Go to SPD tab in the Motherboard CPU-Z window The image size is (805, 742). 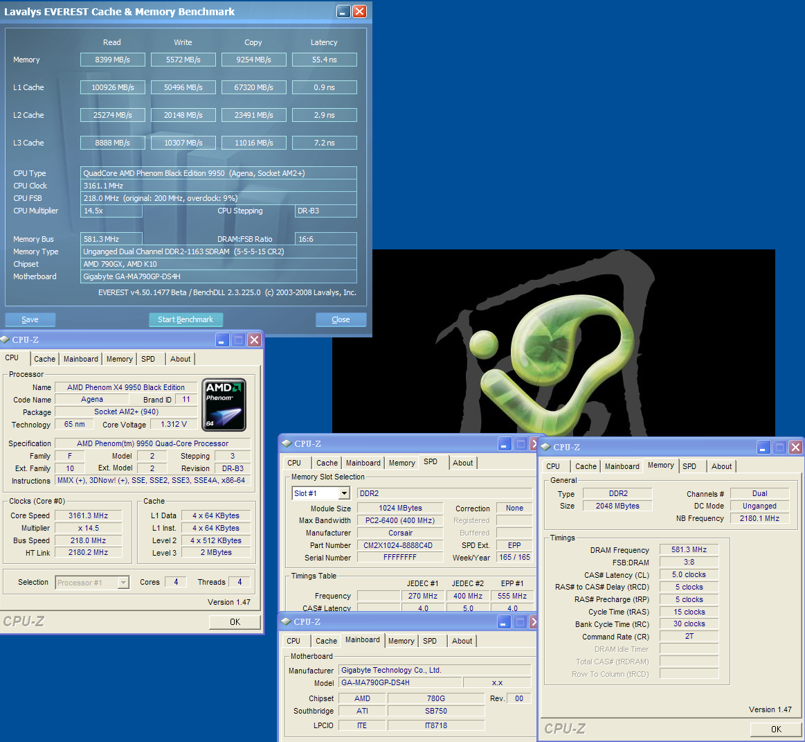click(430, 641)
